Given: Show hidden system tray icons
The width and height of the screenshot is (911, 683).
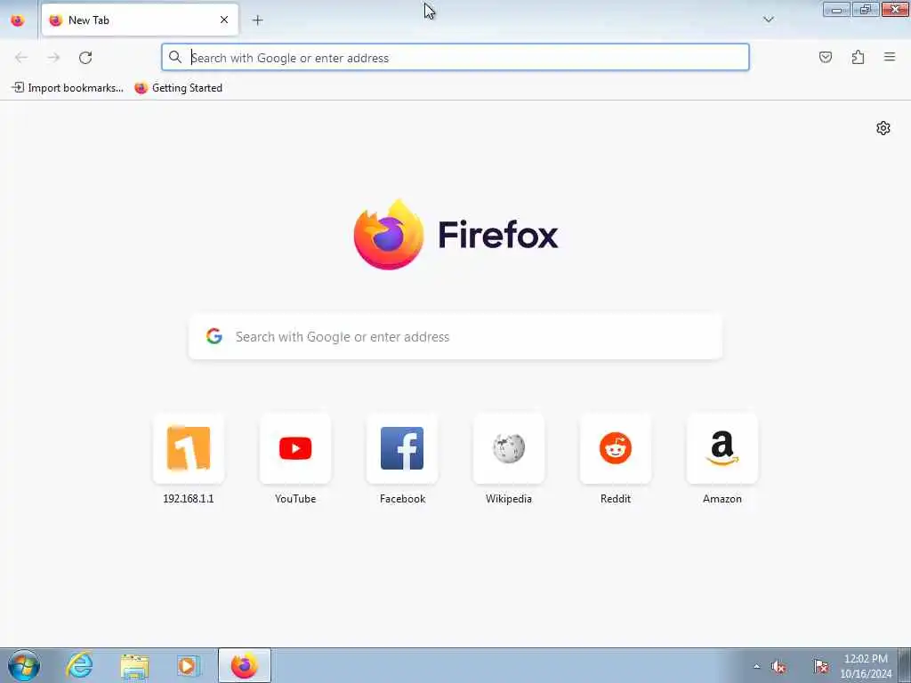Looking at the screenshot, I should click(756, 666).
